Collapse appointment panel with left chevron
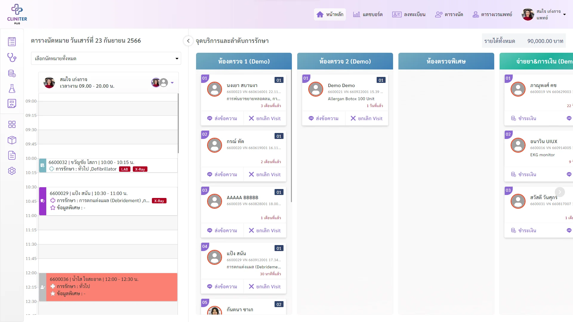573x322 pixels. (188, 41)
